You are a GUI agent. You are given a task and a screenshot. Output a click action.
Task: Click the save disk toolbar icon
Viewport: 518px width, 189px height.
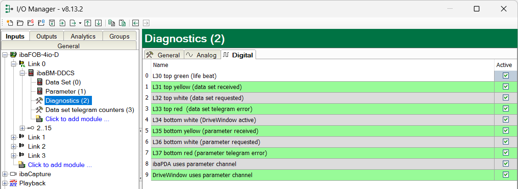[52, 23]
